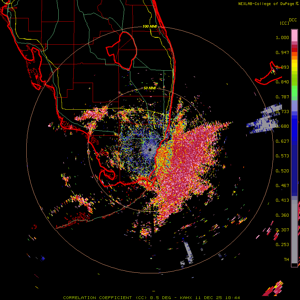Image resolution: width=300 pixels, height=300 pixels.
Task: Click the 0.253 color scale value
Action: pos(282,245)
